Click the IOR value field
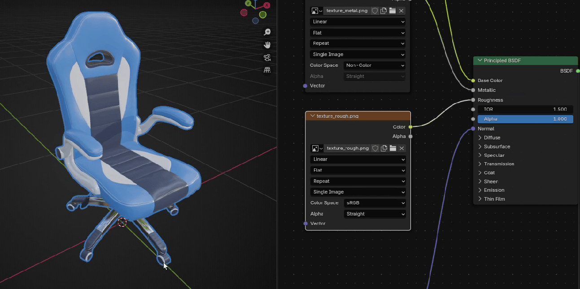This screenshot has height=289, width=580. point(525,109)
